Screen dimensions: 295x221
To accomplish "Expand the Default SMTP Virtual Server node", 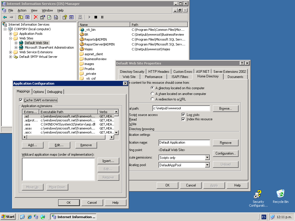I will tap(11, 57).
